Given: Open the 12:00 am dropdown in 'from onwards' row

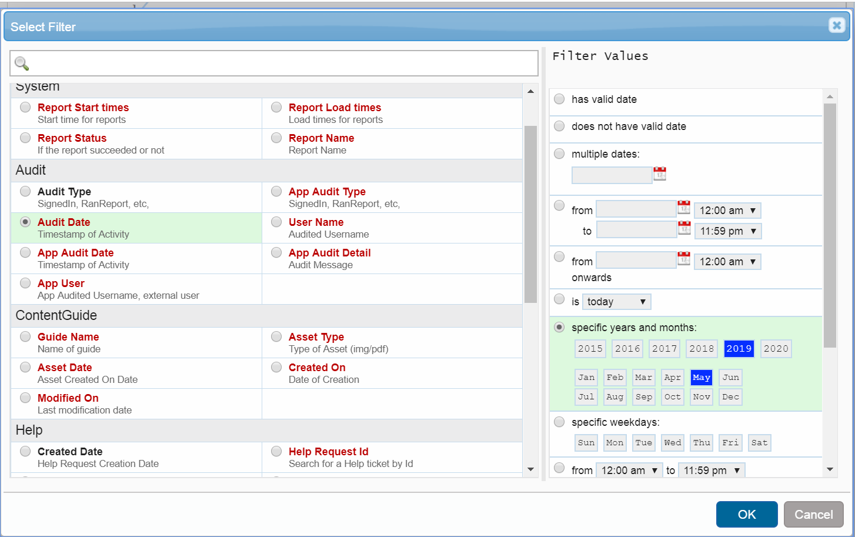Looking at the screenshot, I should (x=727, y=262).
